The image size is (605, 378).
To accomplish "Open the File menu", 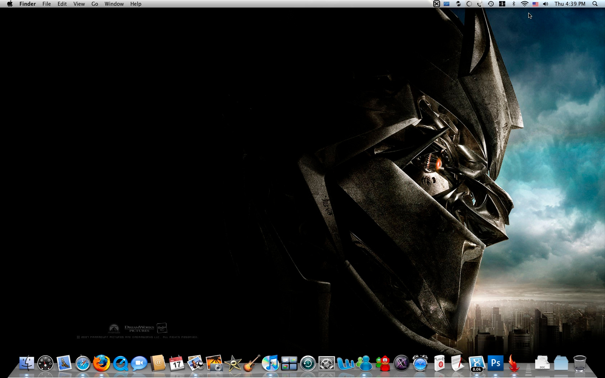I will click(x=46, y=4).
